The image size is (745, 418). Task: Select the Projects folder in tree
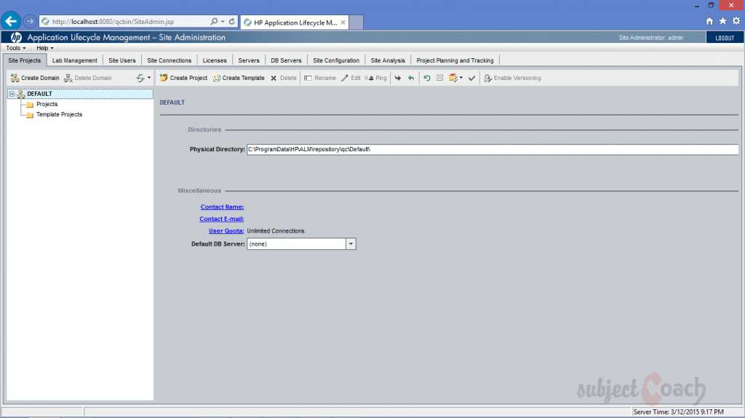tap(47, 104)
